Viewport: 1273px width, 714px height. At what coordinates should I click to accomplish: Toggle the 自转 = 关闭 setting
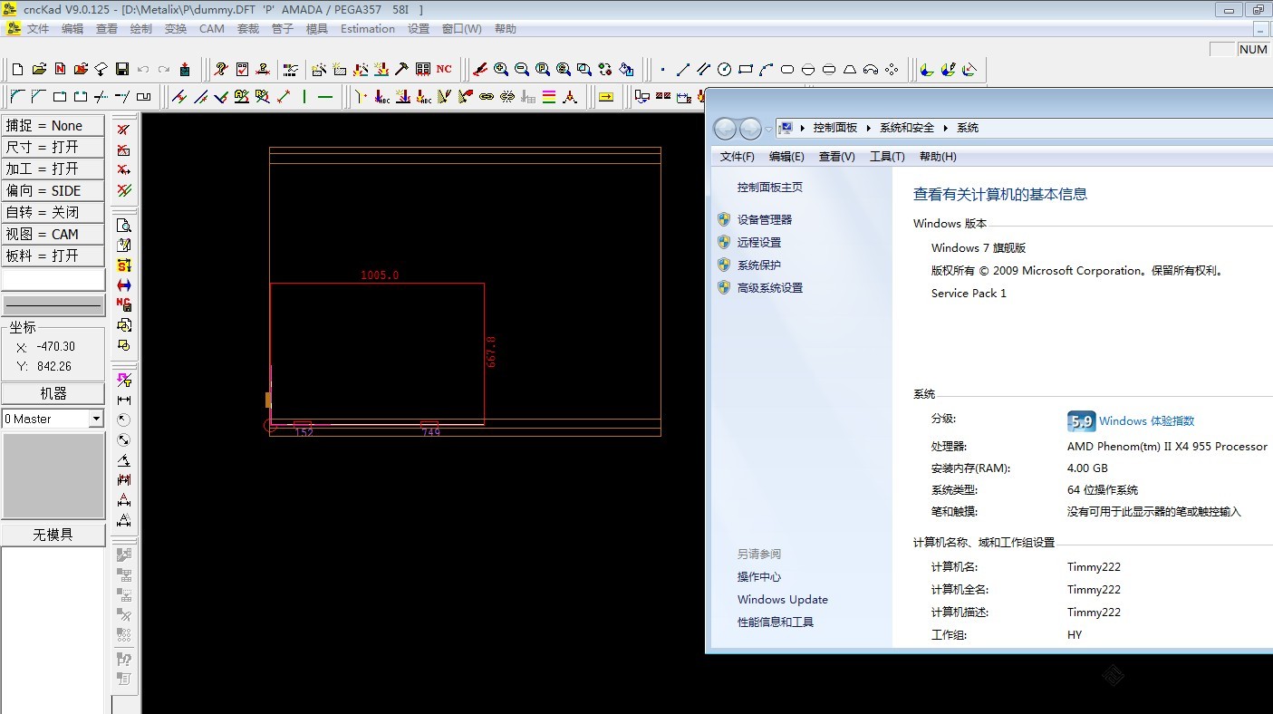coord(53,212)
